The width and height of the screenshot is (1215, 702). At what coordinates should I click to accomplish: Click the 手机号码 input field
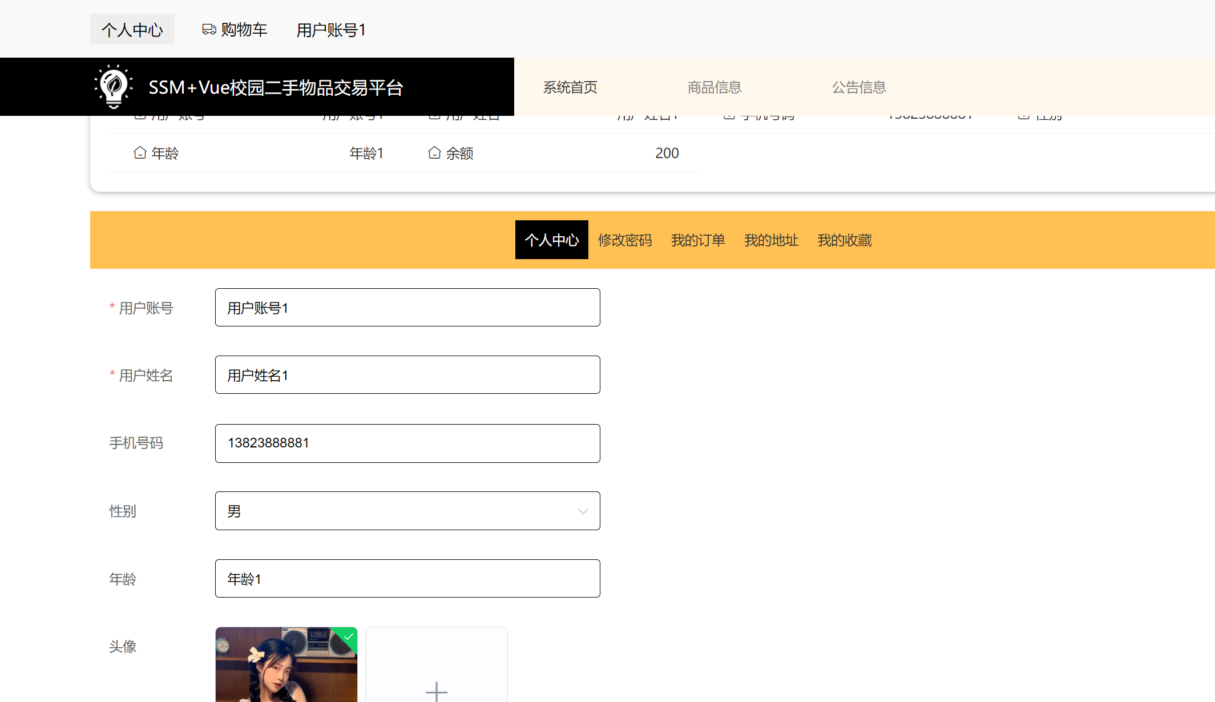click(x=407, y=443)
